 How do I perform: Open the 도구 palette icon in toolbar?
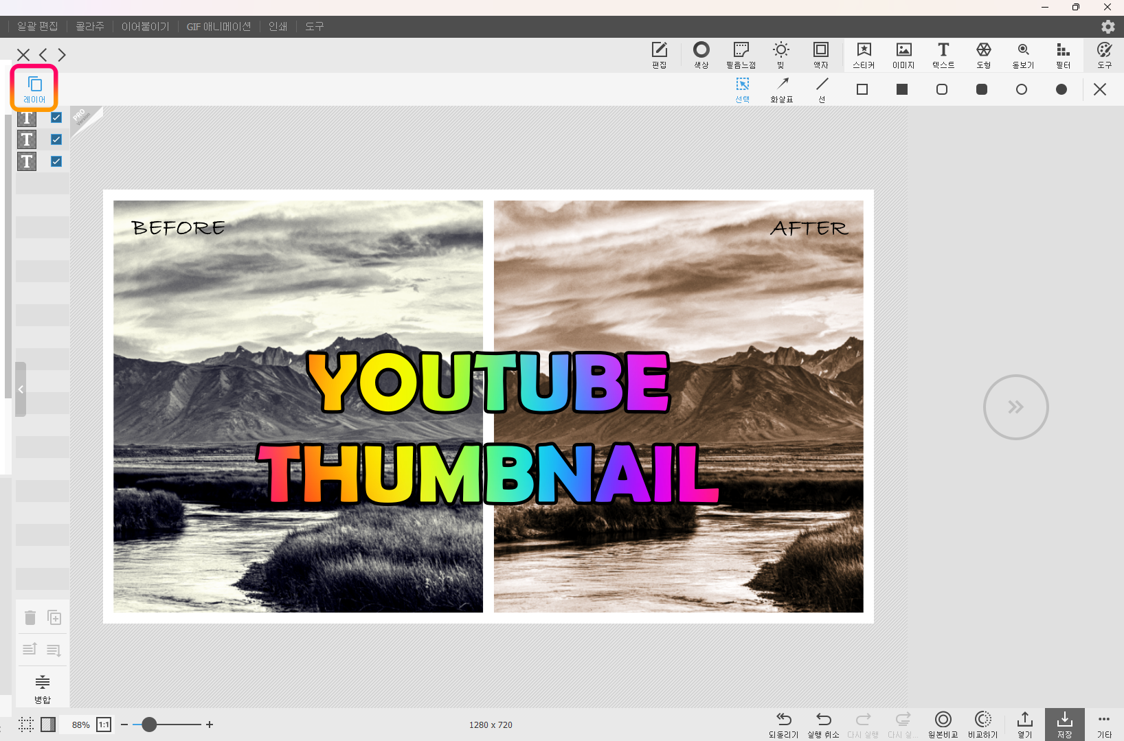pyautogui.click(x=1104, y=55)
